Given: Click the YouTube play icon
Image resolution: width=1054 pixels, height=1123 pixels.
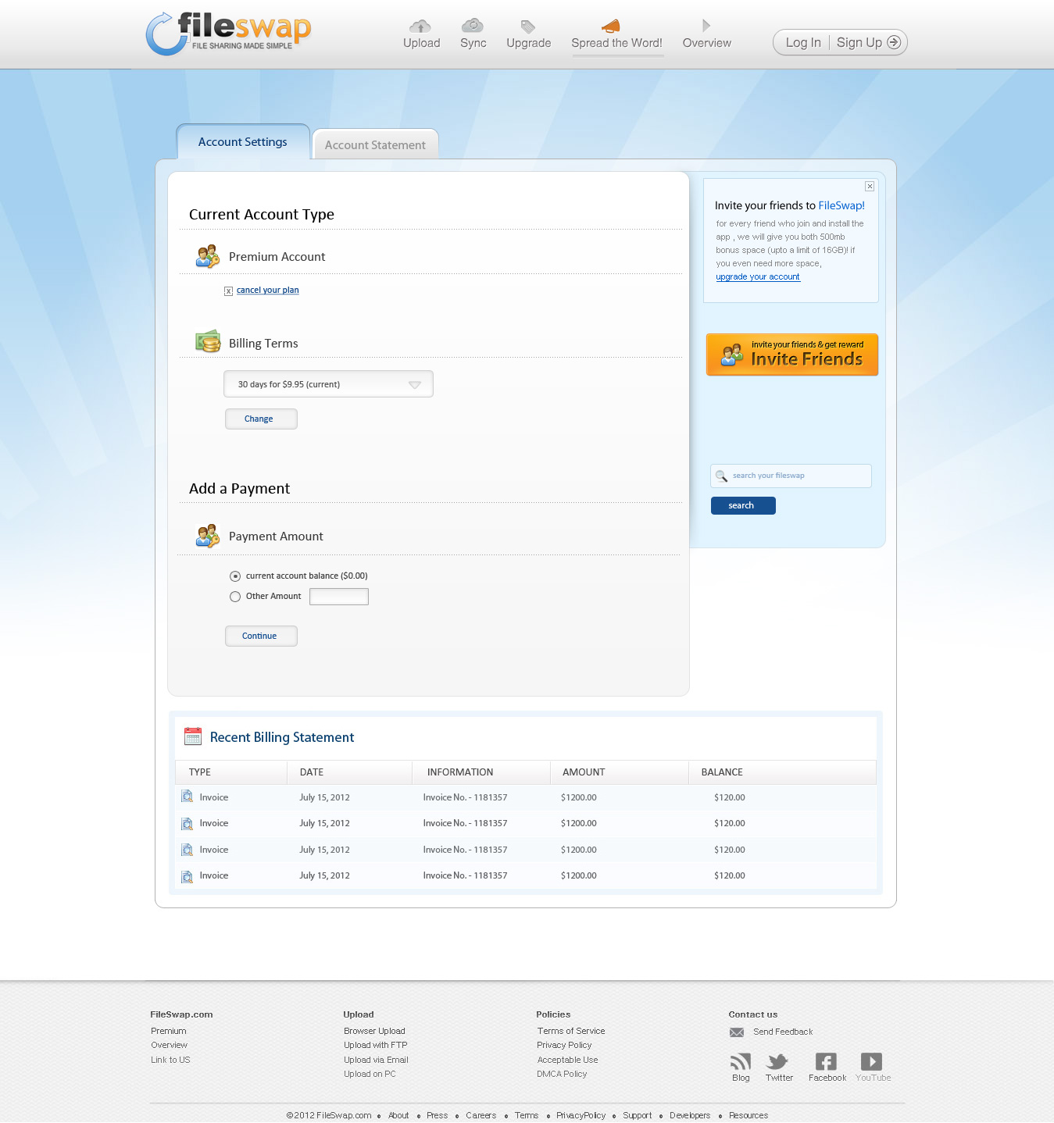Looking at the screenshot, I should pos(871,1061).
